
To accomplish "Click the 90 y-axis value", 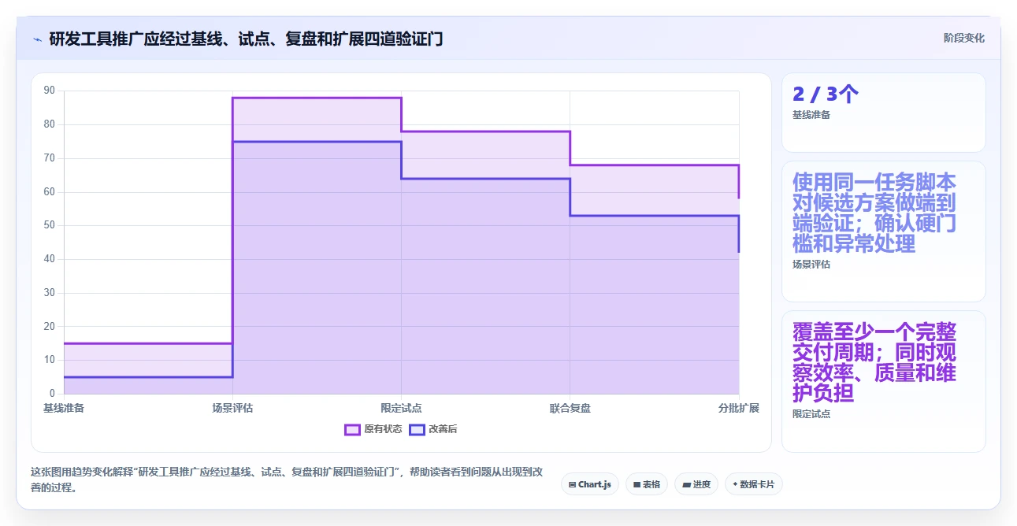I will point(50,91).
